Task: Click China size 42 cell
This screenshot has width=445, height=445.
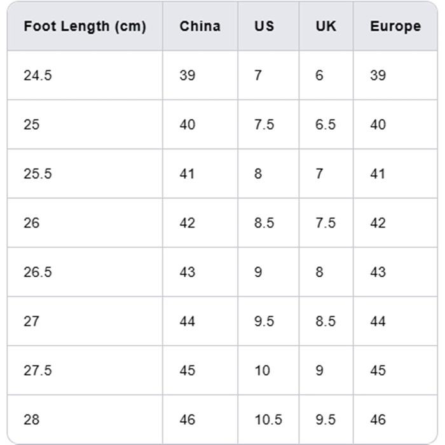Action: (188, 223)
